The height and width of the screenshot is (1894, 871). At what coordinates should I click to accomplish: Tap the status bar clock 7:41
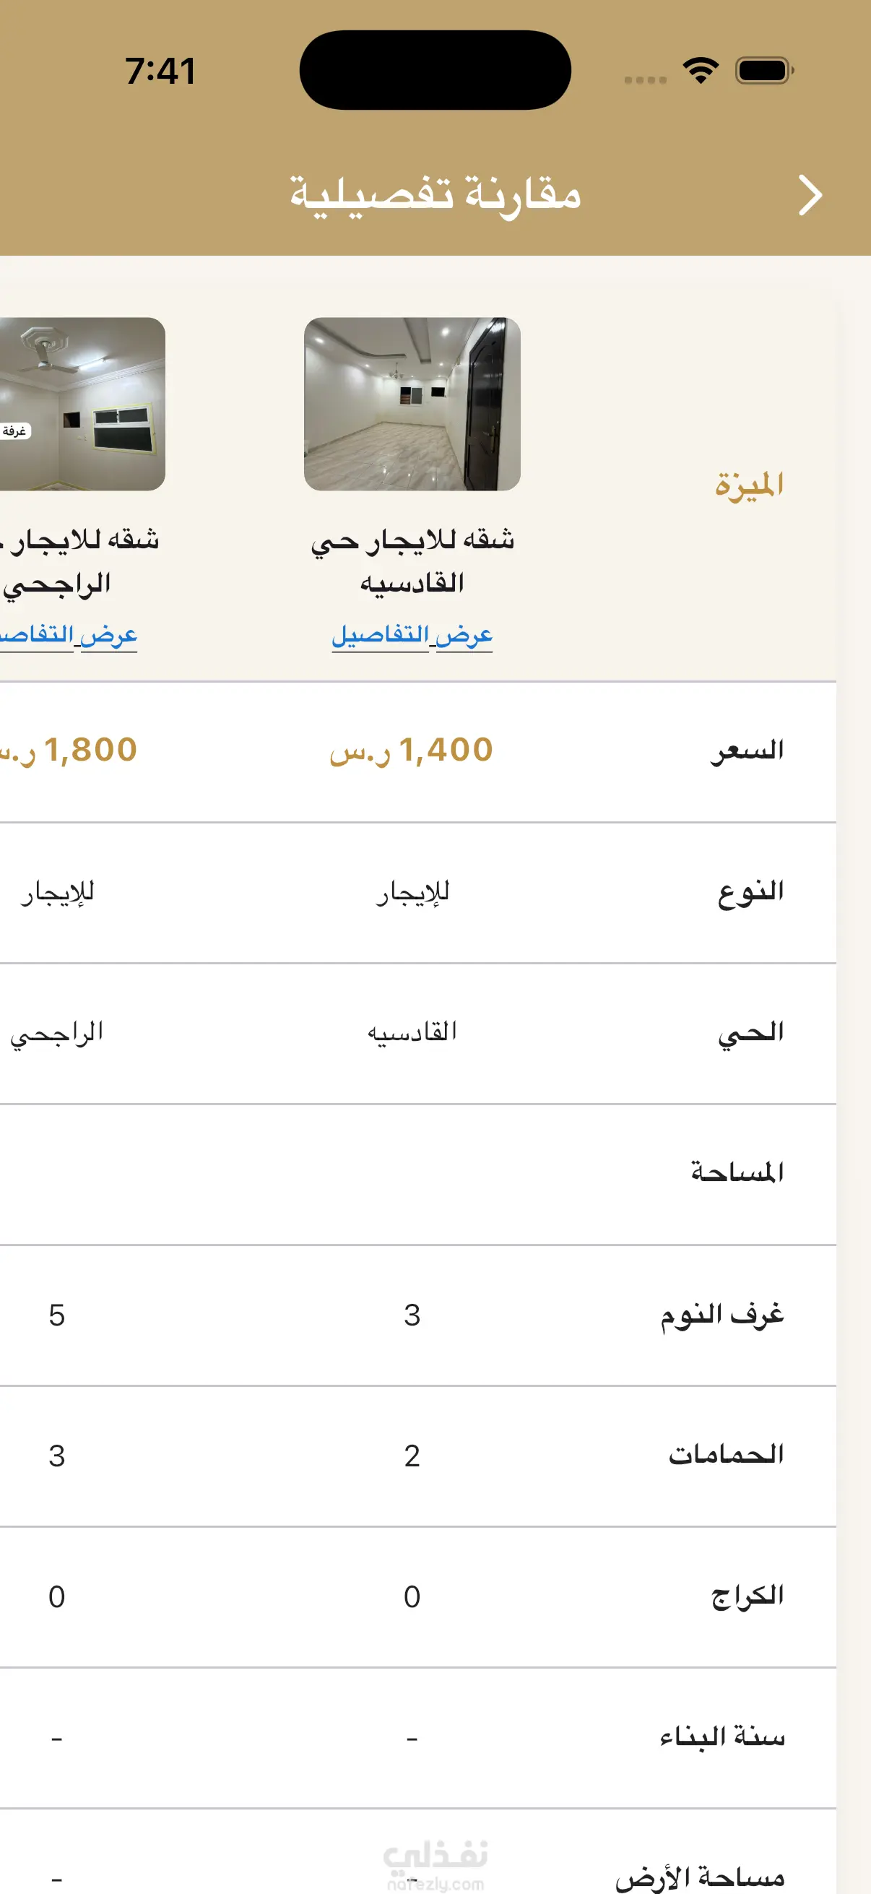(x=160, y=72)
